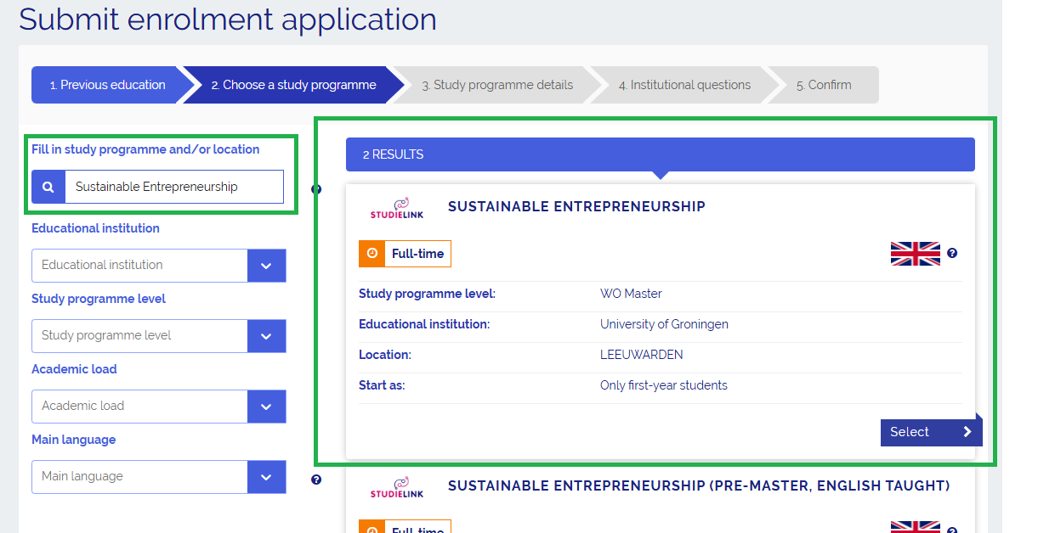Click the UK flag on first result
Viewport: 1055px width, 533px height.
tap(915, 254)
